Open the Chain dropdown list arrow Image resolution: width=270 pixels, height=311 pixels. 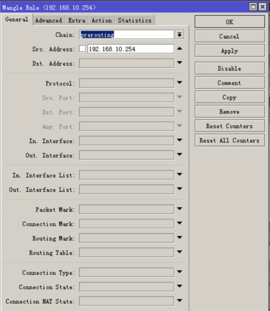[x=180, y=35]
